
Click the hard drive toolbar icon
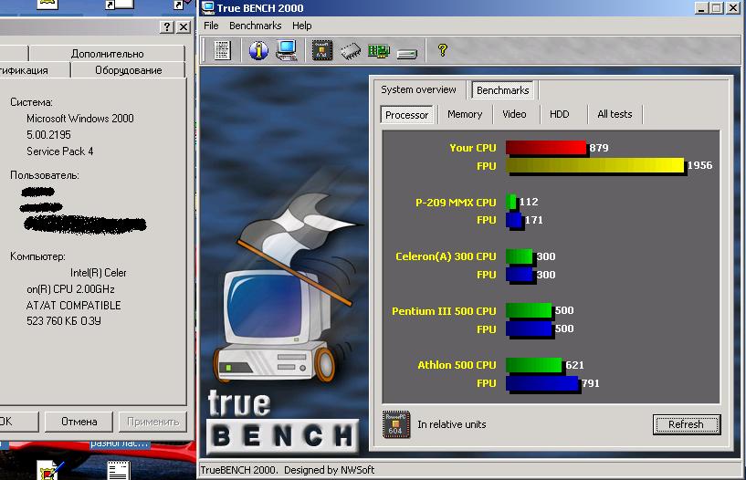point(407,52)
